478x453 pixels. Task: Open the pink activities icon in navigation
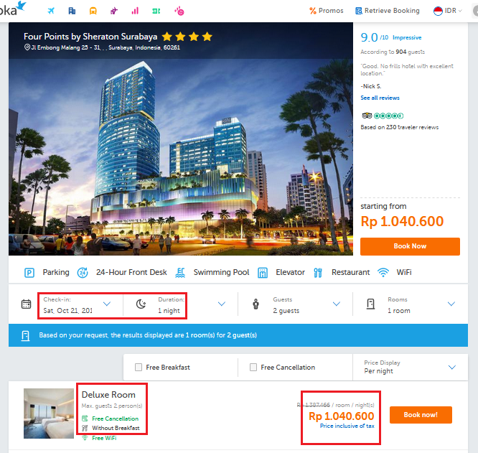[179, 11]
